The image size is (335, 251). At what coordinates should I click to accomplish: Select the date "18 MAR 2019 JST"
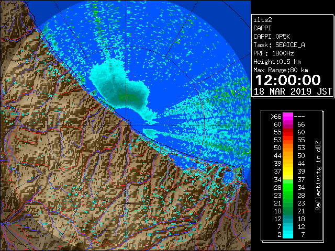click(x=293, y=92)
